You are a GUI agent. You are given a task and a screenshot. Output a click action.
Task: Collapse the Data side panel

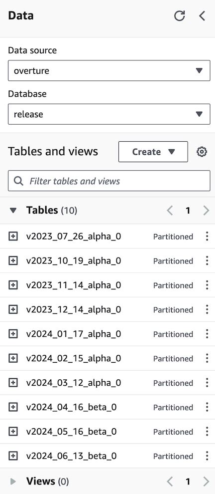click(202, 16)
